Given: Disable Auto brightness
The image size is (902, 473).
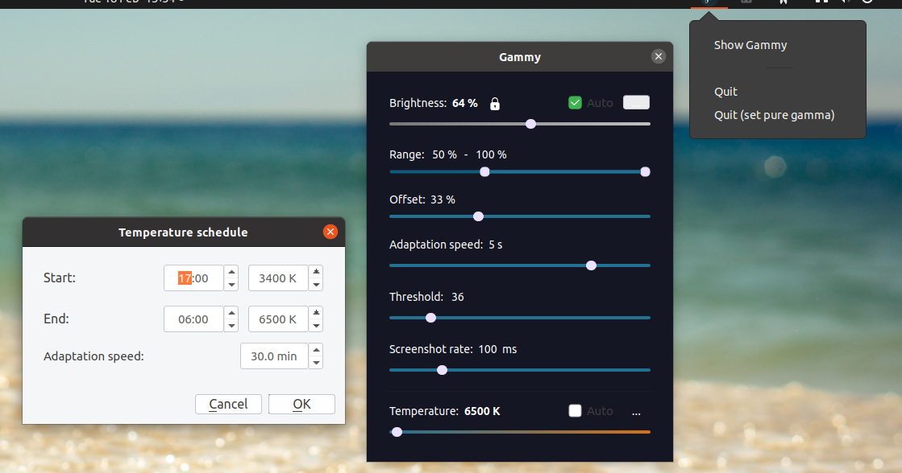Looking at the screenshot, I should [576, 102].
